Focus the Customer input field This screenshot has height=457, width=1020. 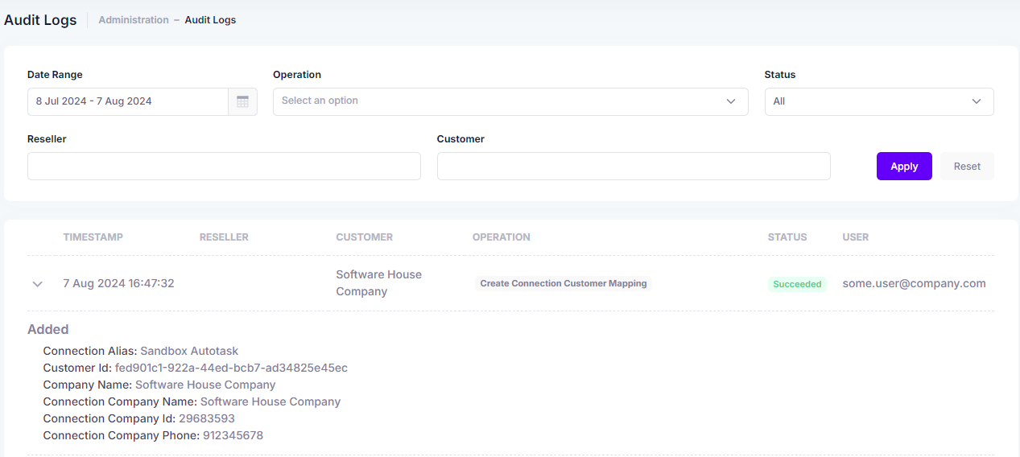634,166
